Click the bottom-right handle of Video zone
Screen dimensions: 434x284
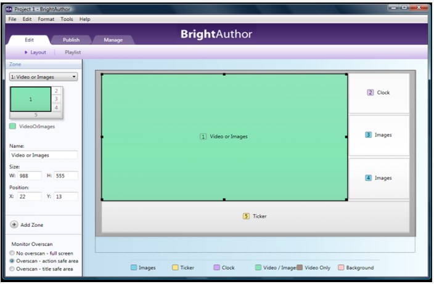pos(346,200)
